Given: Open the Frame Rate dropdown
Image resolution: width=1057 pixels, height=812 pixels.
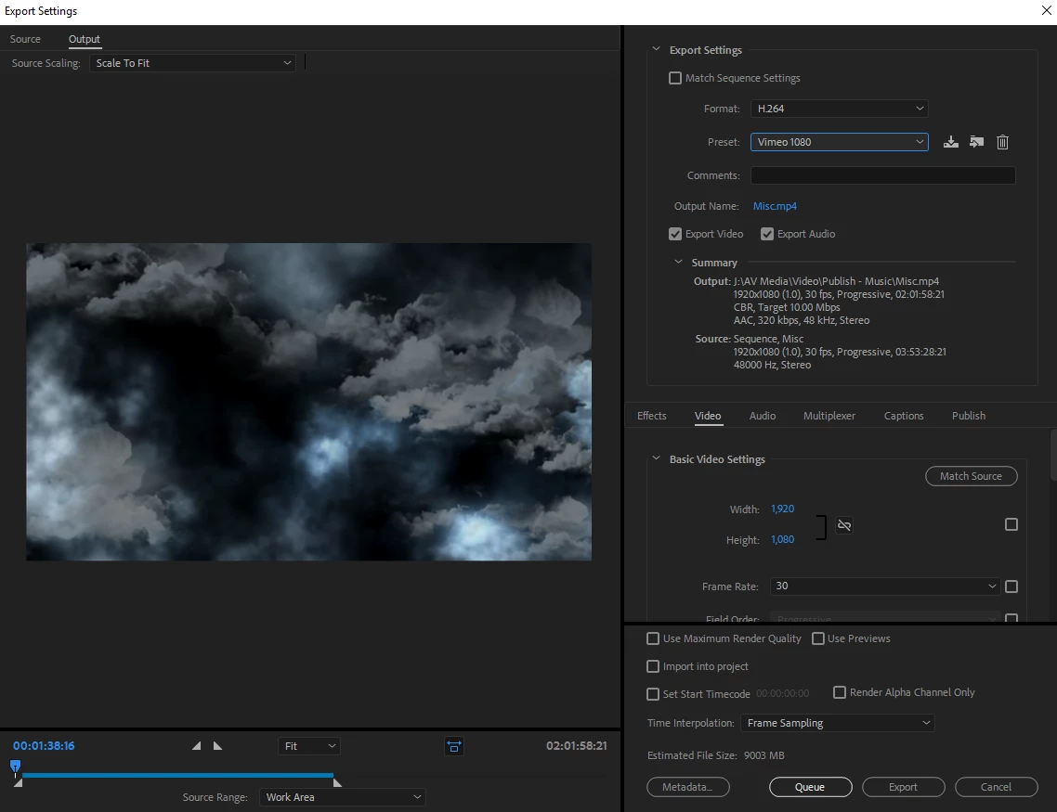Looking at the screenshot, I should pos(885,586).
